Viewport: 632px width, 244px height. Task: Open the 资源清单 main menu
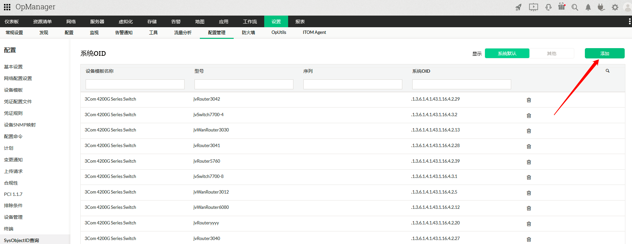42,22
